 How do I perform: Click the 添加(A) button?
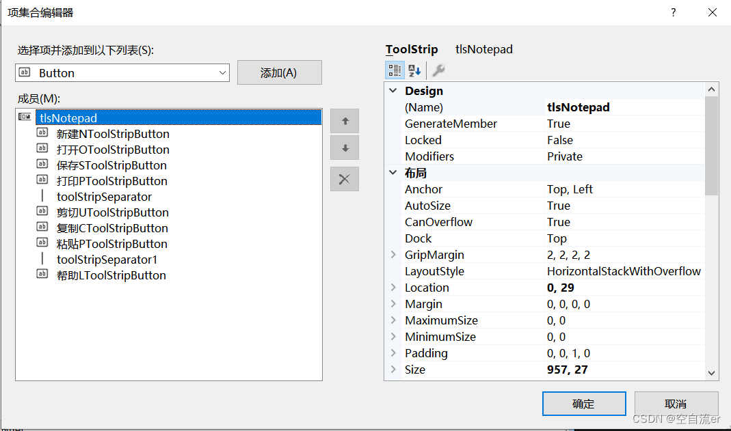279,73
